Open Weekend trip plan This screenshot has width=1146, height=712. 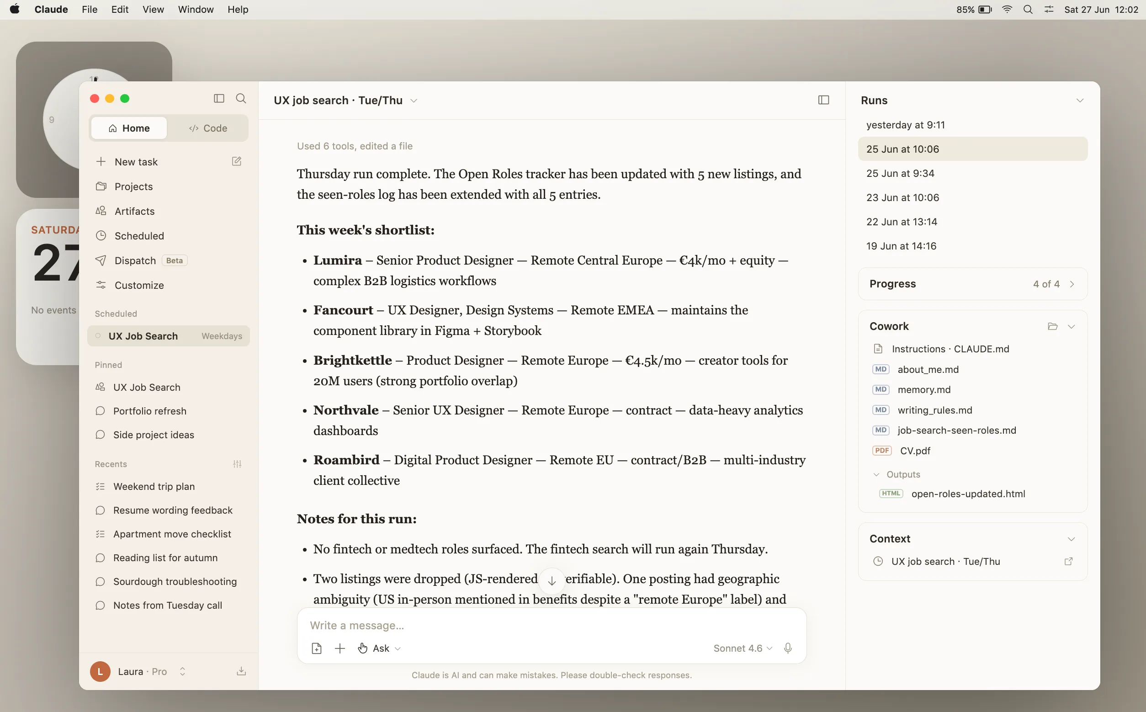169,486
